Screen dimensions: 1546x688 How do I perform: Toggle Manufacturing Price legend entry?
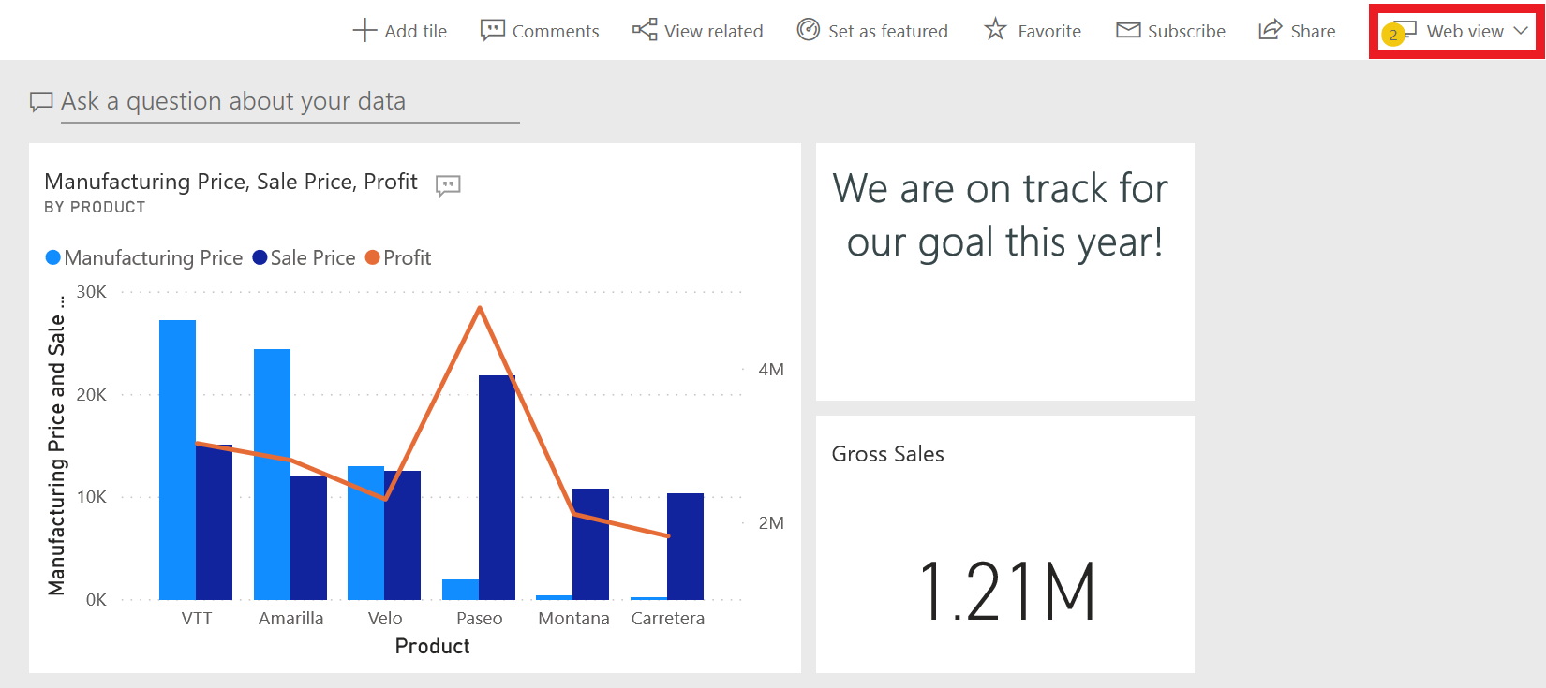tap(144, 257)
